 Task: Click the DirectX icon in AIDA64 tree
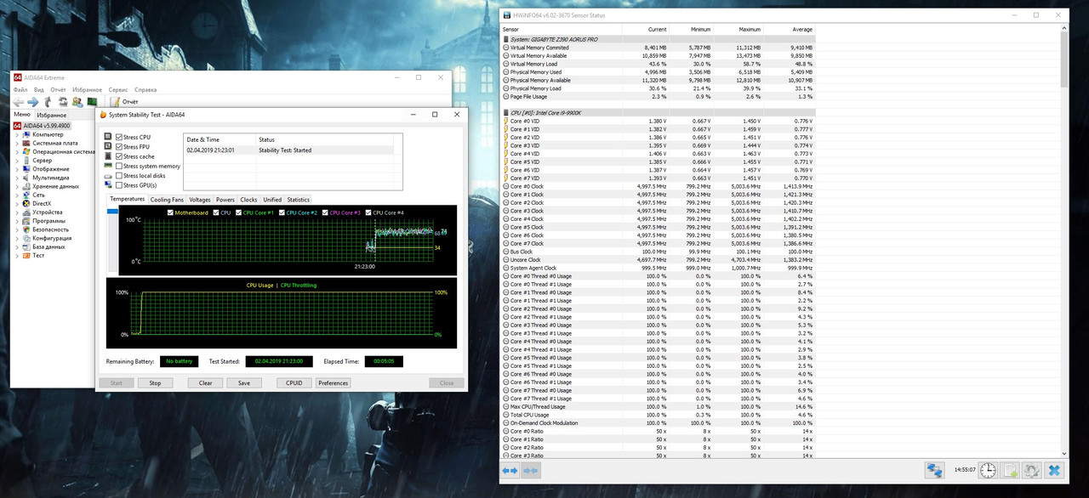pos(26,203)
